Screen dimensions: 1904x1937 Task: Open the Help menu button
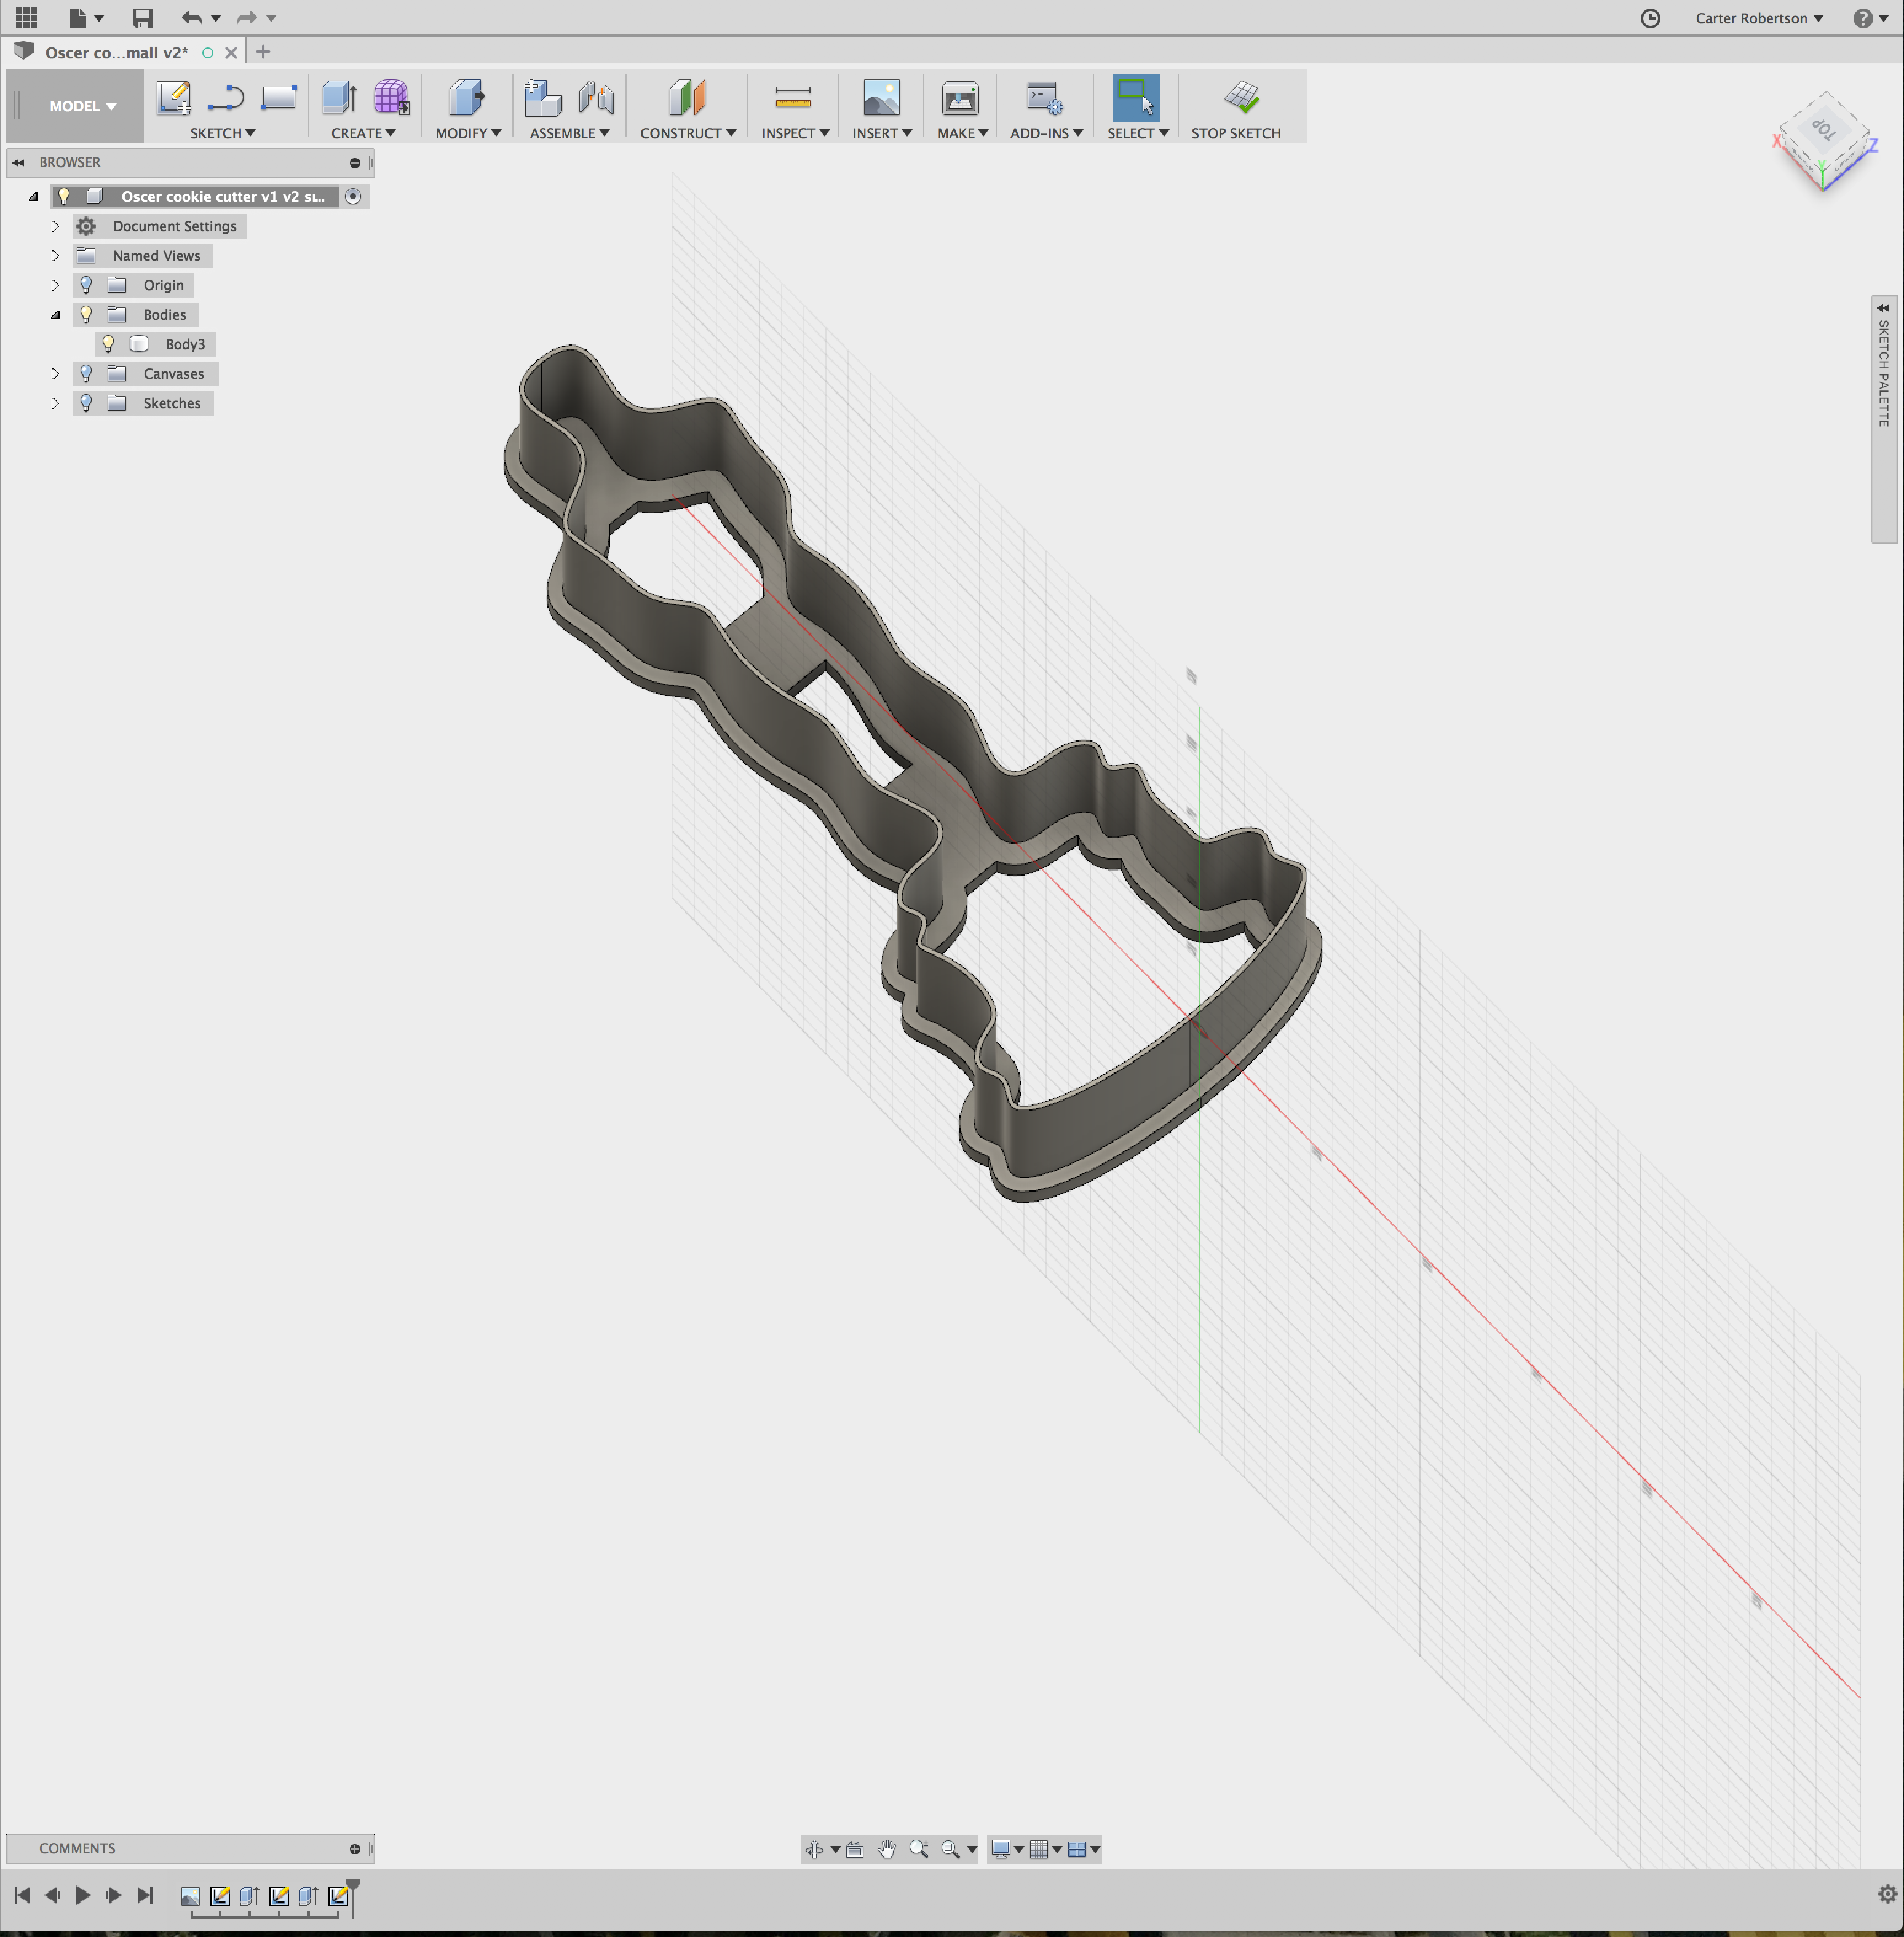point(1870,18)
